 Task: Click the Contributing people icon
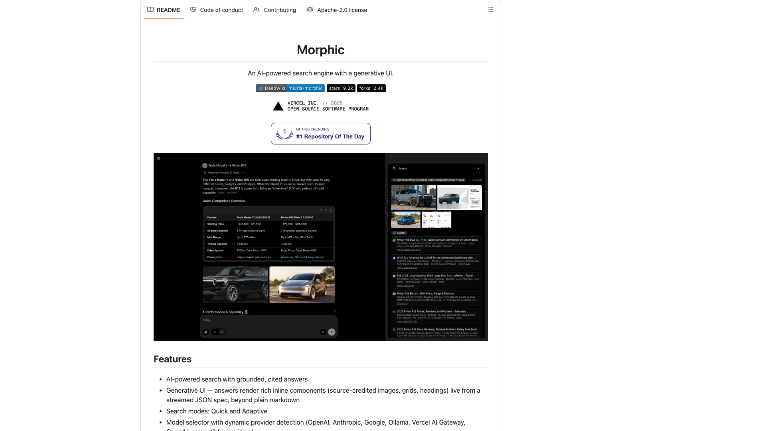(x=257, y=10)
